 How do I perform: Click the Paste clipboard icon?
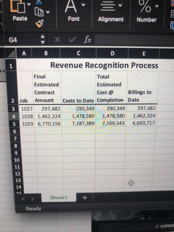[x=18, y=6]
